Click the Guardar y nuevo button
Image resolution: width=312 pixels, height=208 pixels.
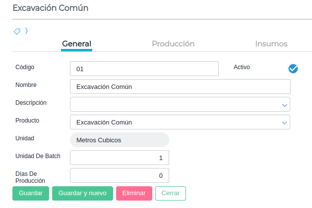[x=82, y=193]
